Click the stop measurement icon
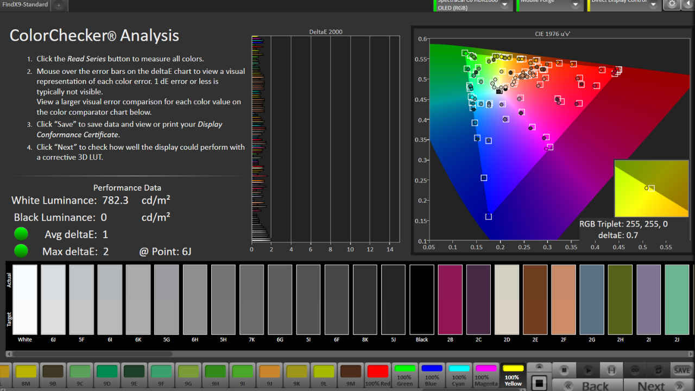The image size is (695, 391). click(x=564, y=370)
